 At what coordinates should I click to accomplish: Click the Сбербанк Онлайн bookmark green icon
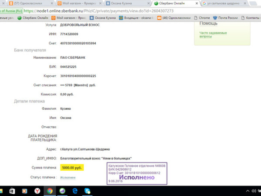click(x=20, y=18)
